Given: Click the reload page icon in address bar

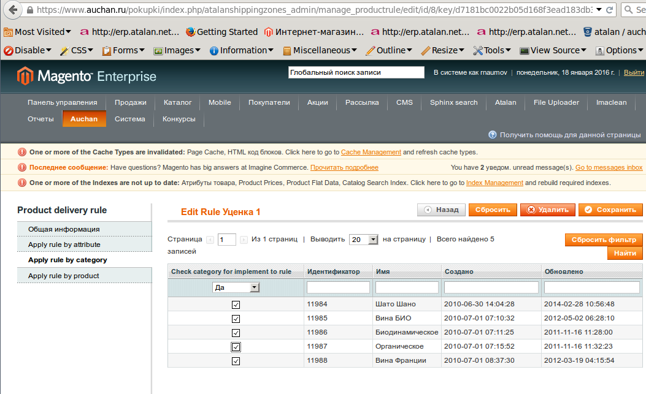Looking at the screenshot, I should [610, 9].
